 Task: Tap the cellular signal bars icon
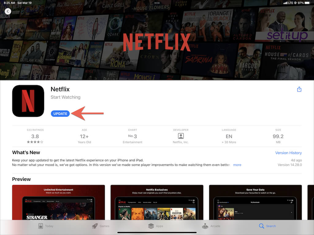click(285, 3)
